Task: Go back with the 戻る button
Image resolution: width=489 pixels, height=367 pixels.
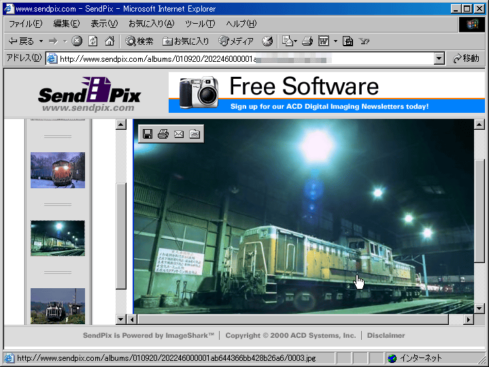Action: (x=21, y=41)
